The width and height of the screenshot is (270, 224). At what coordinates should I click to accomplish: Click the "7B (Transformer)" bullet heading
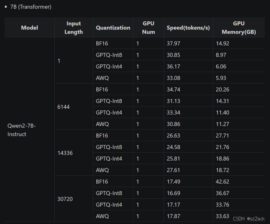pyautogui.click(x=31, y=7)
